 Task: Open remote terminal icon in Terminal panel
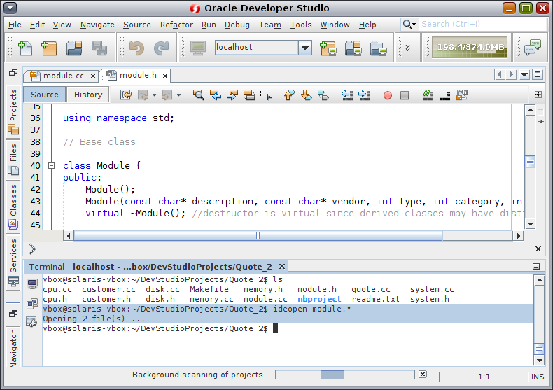tap(32, 303)
